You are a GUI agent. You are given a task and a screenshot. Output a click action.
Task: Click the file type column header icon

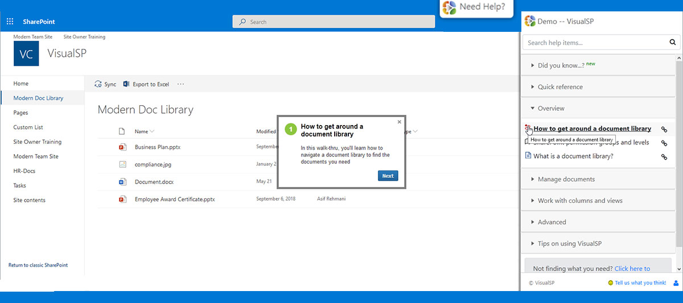121,131
